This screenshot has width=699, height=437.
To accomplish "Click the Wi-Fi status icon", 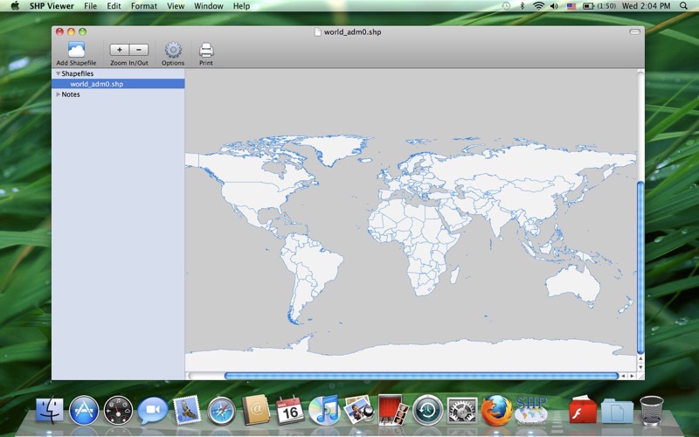I will coord(538,6).
